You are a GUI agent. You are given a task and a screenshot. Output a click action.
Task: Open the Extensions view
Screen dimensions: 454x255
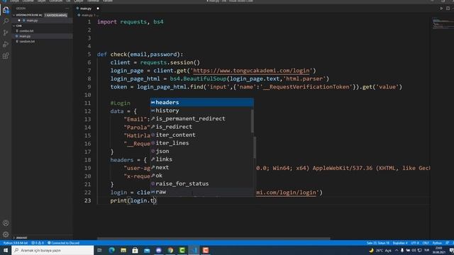[6, 55]
